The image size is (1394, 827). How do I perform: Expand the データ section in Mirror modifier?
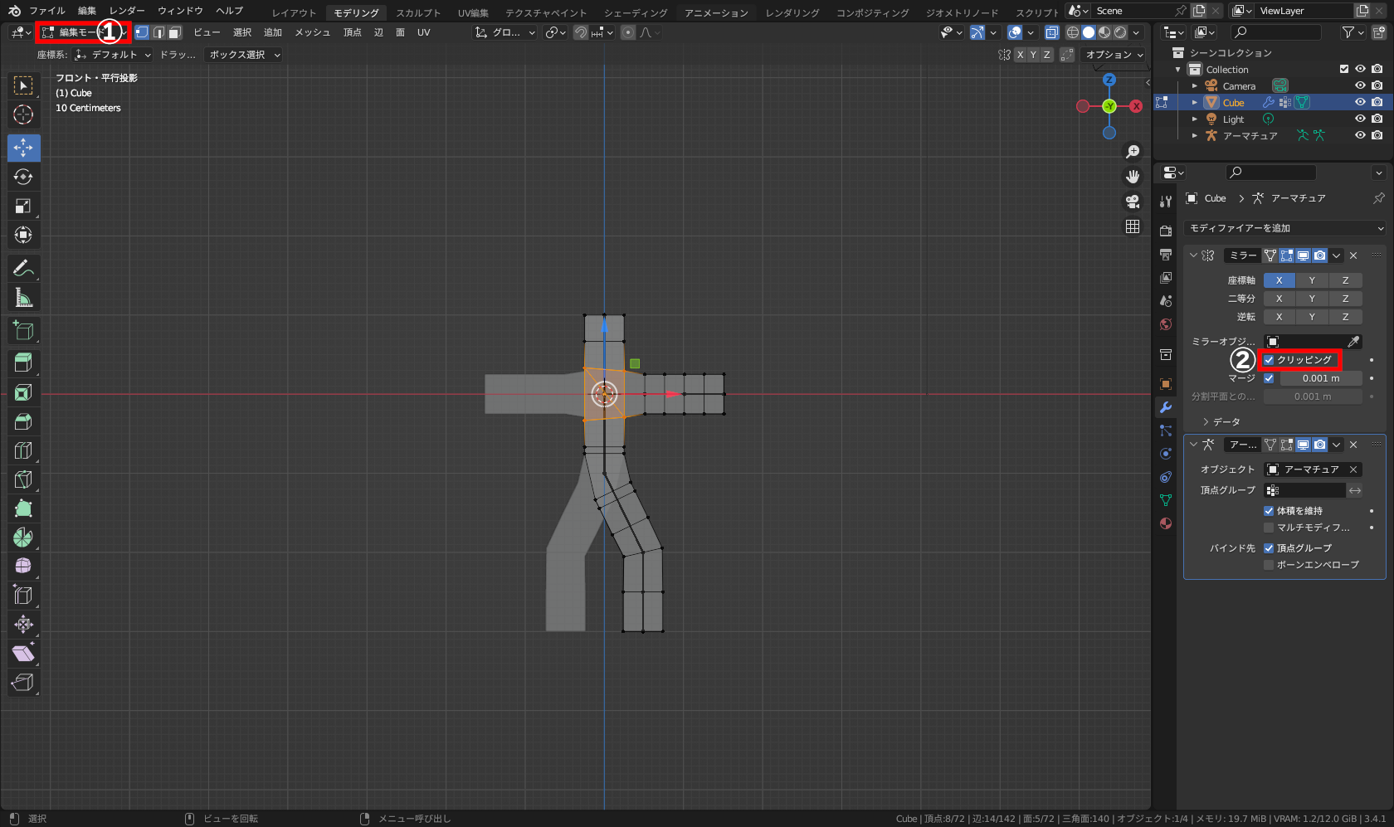(1221, 422)
